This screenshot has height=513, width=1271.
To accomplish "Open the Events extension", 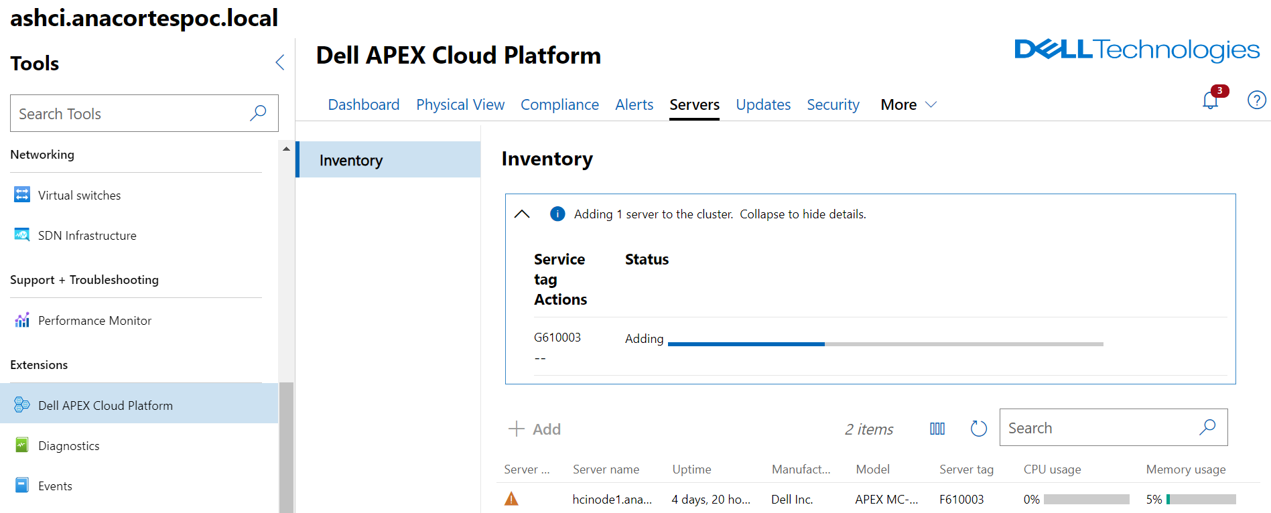I will click(x=55, y=486).
